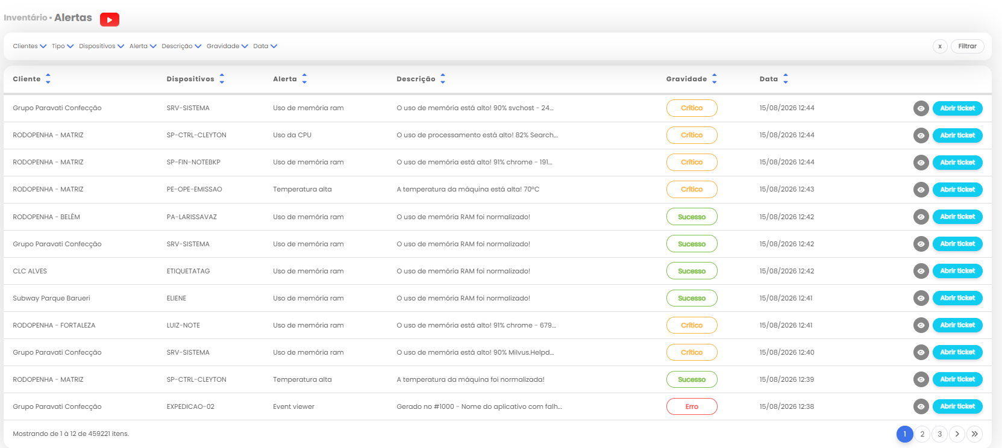Select the RODOPENHA - BELÉM client cell
Image resolution: width=1002 pixels, height=448 pixels.
click(46, 217)
